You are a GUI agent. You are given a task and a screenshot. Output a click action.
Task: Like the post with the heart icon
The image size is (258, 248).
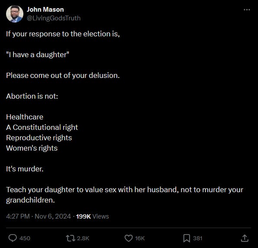(129, 238)
